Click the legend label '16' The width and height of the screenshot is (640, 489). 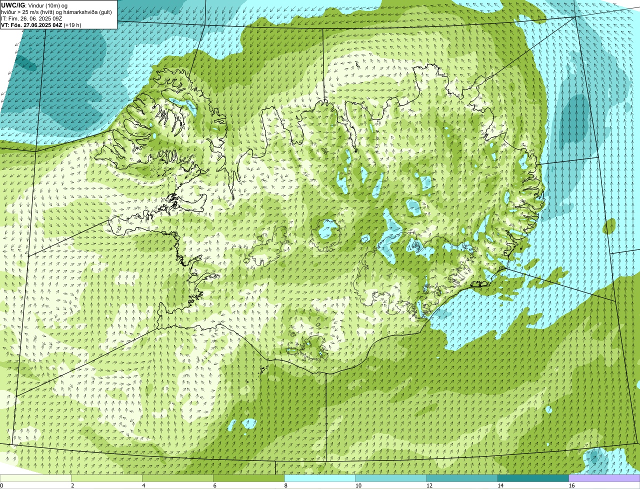pos(571,485)
